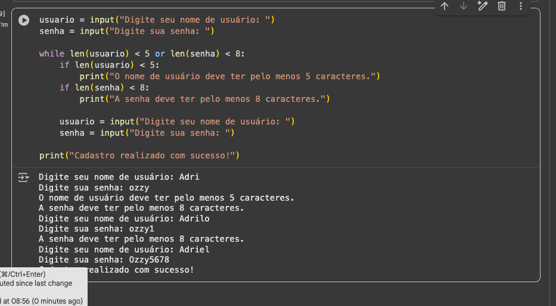Click the print line about 8 caracteres

tap(204, 99)
